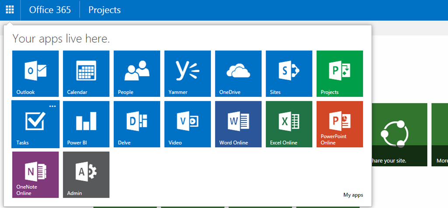Screen dimensions: 448x208
Task: Click the Share your site tile
Action: pyautogui.click(x=399, y=135)
